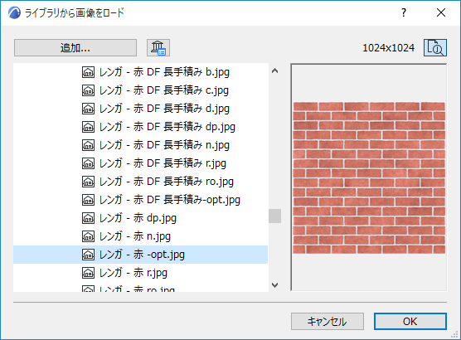This screenshot has width=461, height=340.
Task: Click the キャンセル button
Action: tap(328, 321)
